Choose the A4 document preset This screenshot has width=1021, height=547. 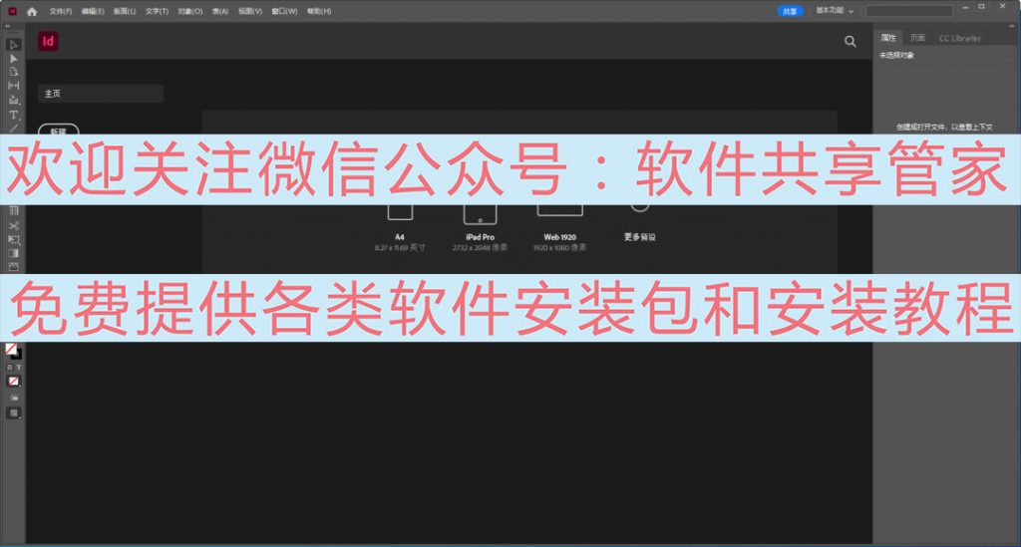click(400, 226)
